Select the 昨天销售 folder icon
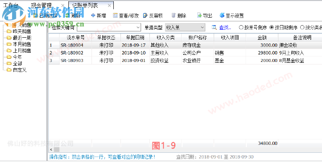 (x=9, y=31)
